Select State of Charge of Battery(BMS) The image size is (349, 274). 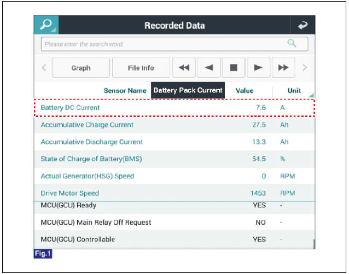(x=174, y=159)
